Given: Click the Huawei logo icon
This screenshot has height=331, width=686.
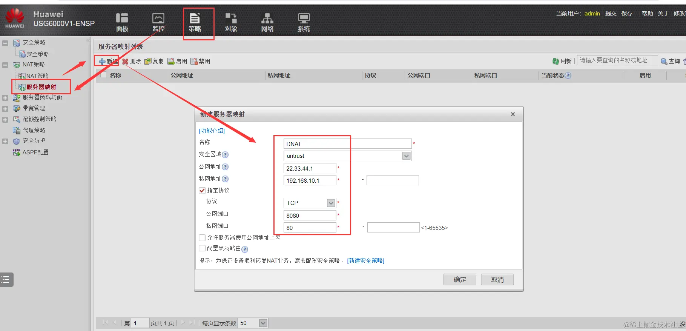Looking at the screenshot, I should [x=15, y=18].
